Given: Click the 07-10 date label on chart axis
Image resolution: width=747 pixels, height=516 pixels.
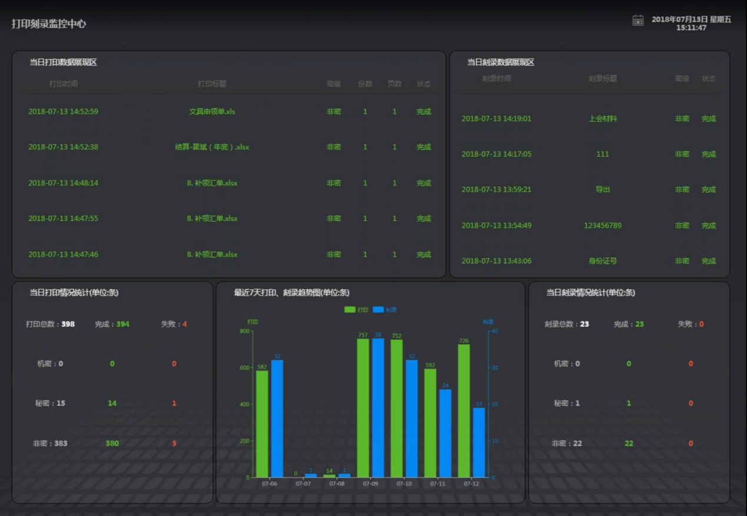Looking at the screenshot, I should [404, 484].
